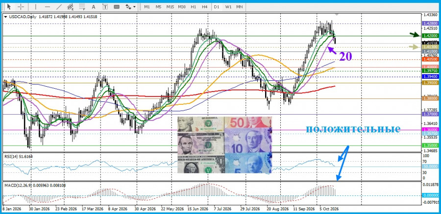Click the 11 Sep 2026 date label
Image resolution: width=441 pixels, height=214 pixels.
point(304,209)
